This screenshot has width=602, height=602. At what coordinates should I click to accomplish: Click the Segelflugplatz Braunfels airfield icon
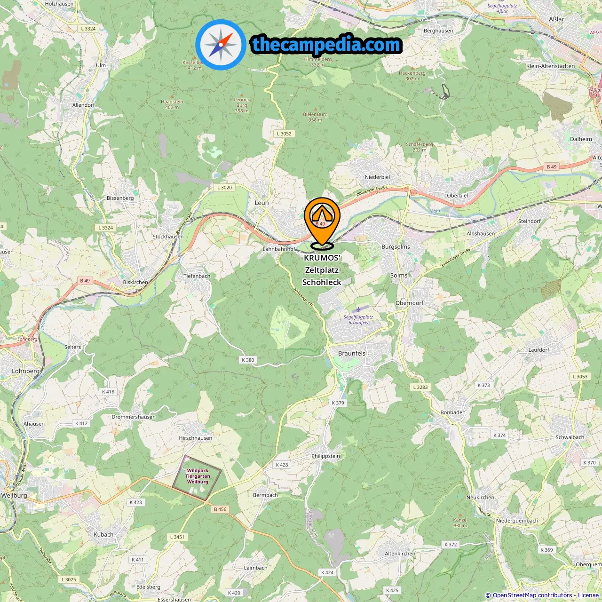click(x=358, y=309)
